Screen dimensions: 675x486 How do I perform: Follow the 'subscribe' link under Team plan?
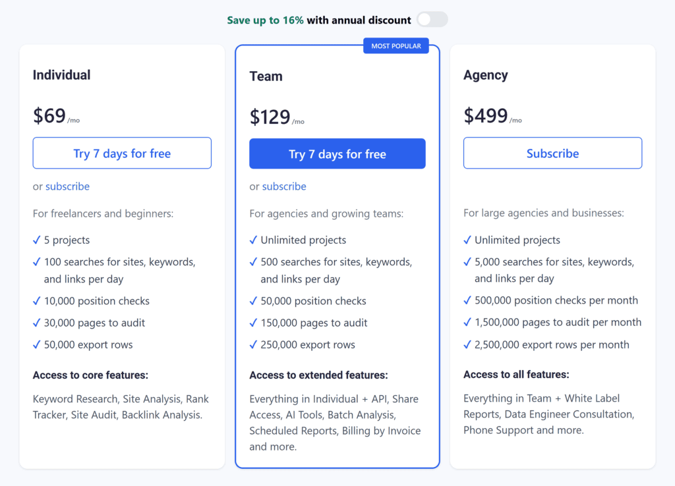[x=284, y=186]
